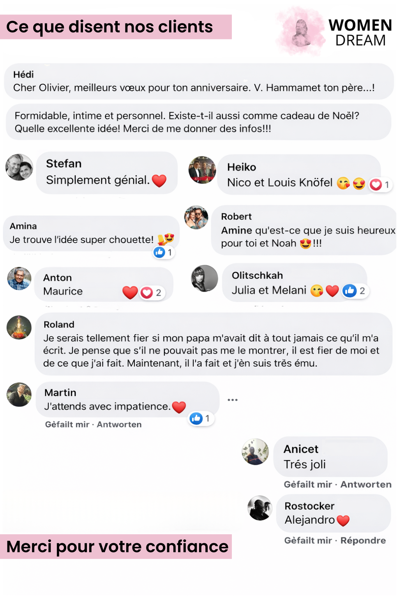The image size is (399, 599).
Task: Click the like reaction on Olitschkah's comment
Action: (350, 291)
